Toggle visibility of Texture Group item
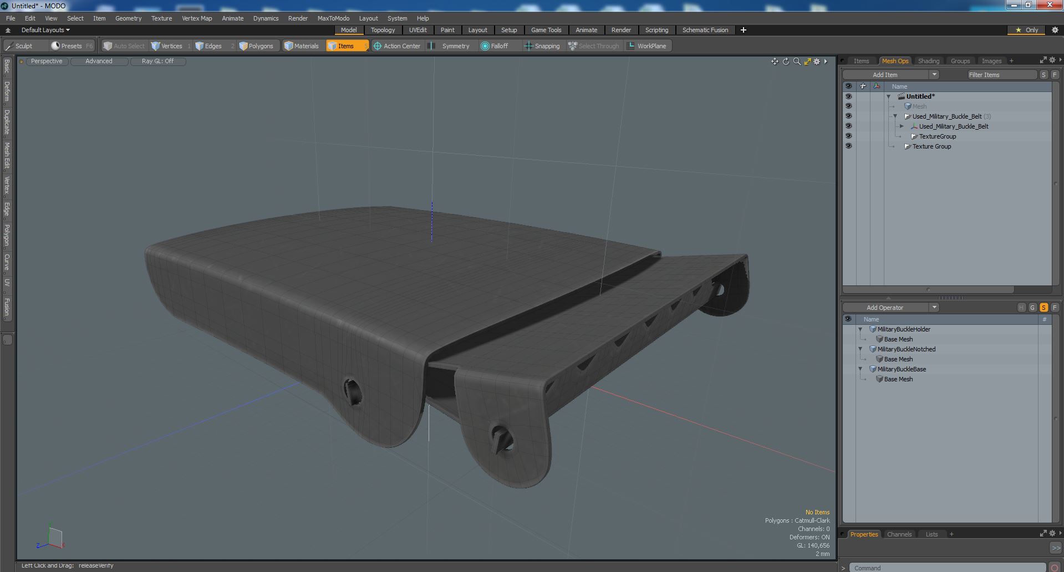Image resolution: width=1064 pixels, height=572 pixels. click(x=848, y=146)
